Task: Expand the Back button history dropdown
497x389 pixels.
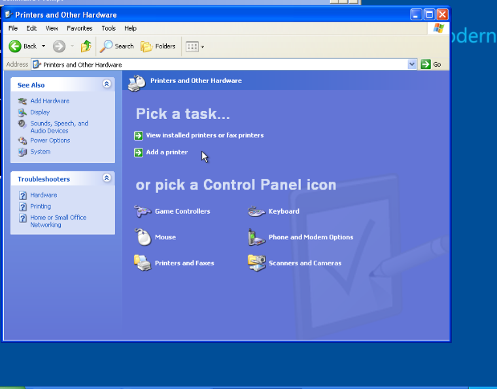Action: point(44,46)
